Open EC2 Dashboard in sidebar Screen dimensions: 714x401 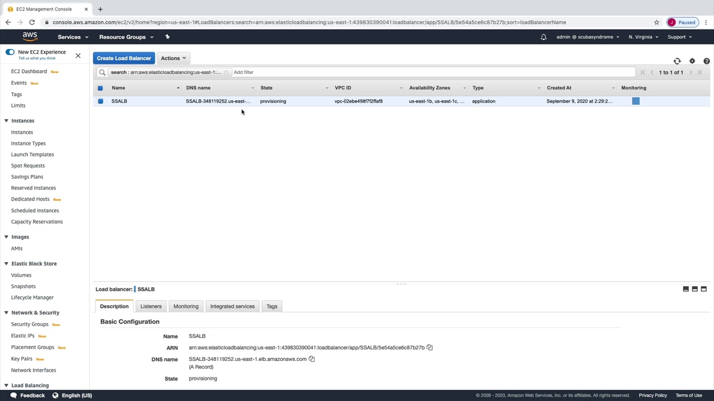tap(29, 71)
